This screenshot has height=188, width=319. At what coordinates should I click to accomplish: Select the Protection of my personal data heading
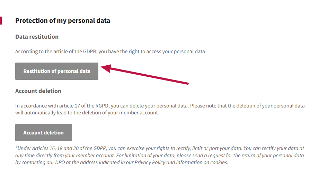tap(63, 21)
